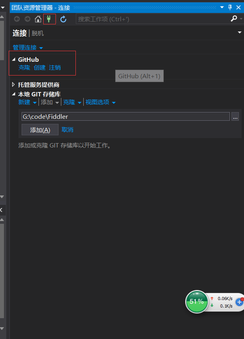Click the pin auto-hide icon in title bar
This screenshot has width=244, height=339.
(x=230, y=7)
